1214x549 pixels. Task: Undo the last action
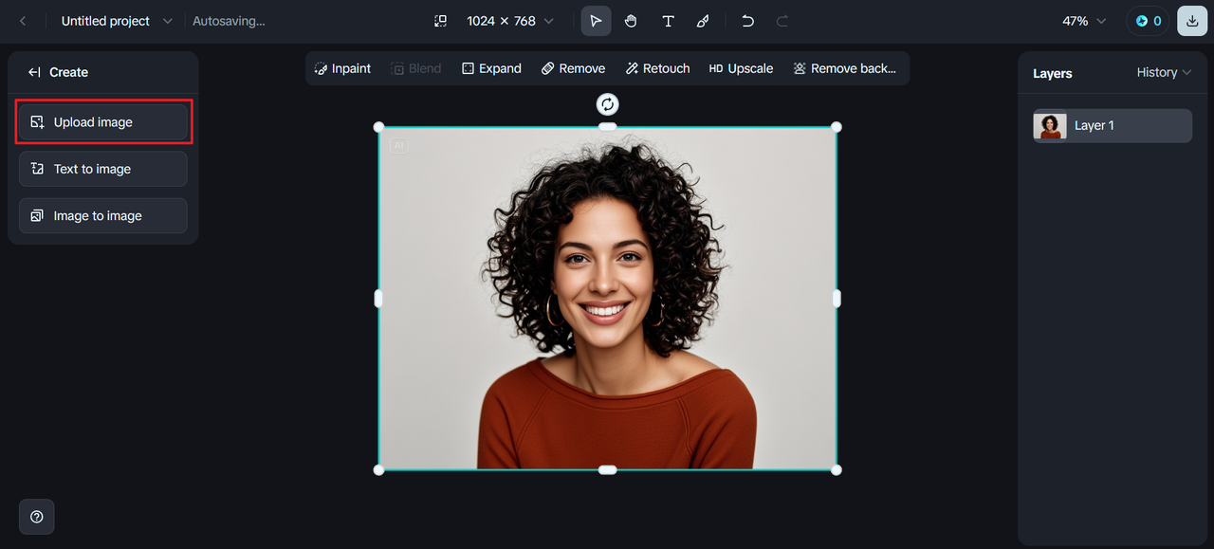coord(748,21)
